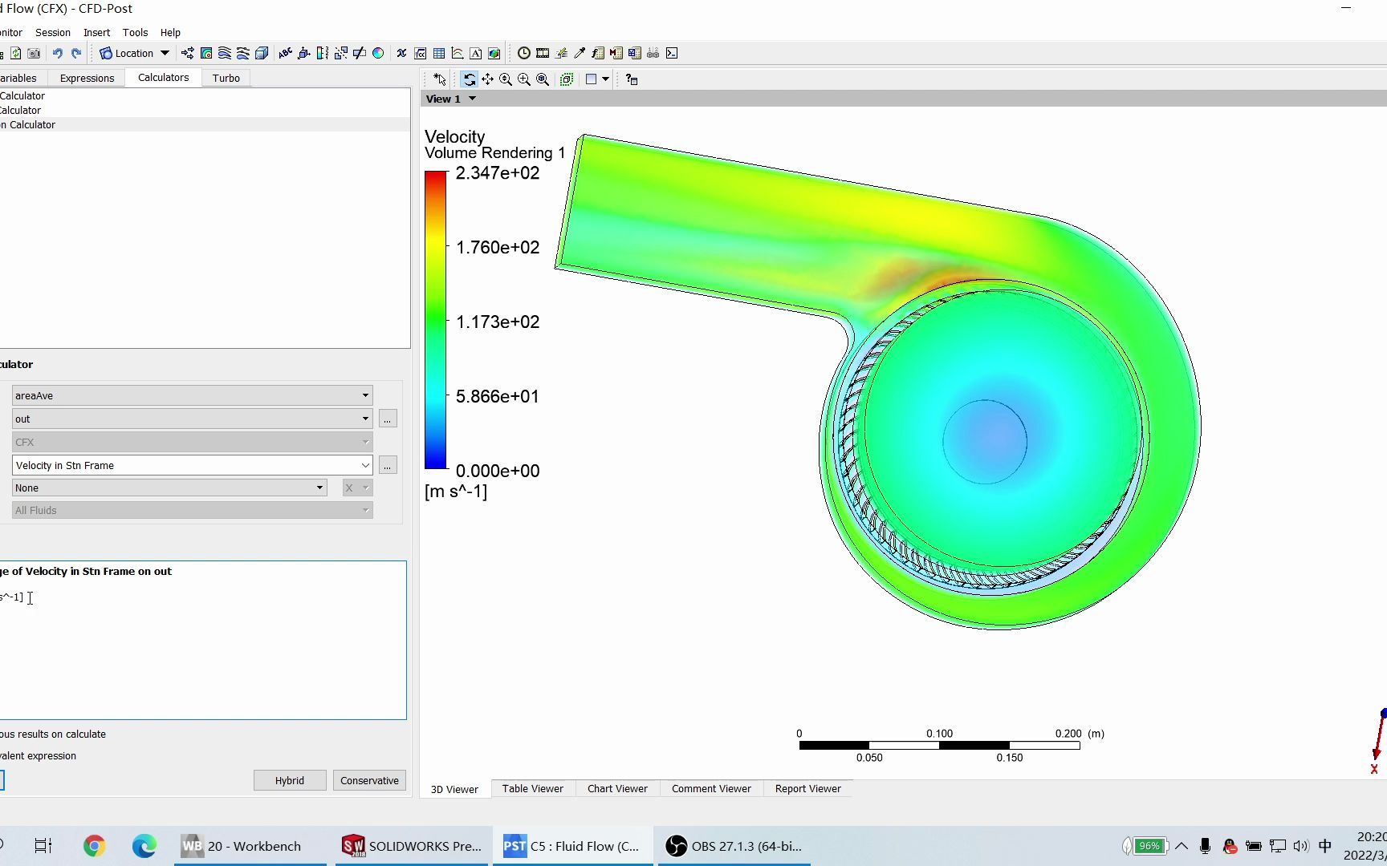The width and height of the screenshot is (1387, 866).
Task: Insert a Streamline using the streamline icon
Action: (223, 53)
